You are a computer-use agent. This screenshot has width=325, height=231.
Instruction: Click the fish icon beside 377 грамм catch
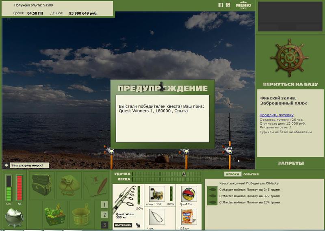pyautogui.click(x=212, y=196)
